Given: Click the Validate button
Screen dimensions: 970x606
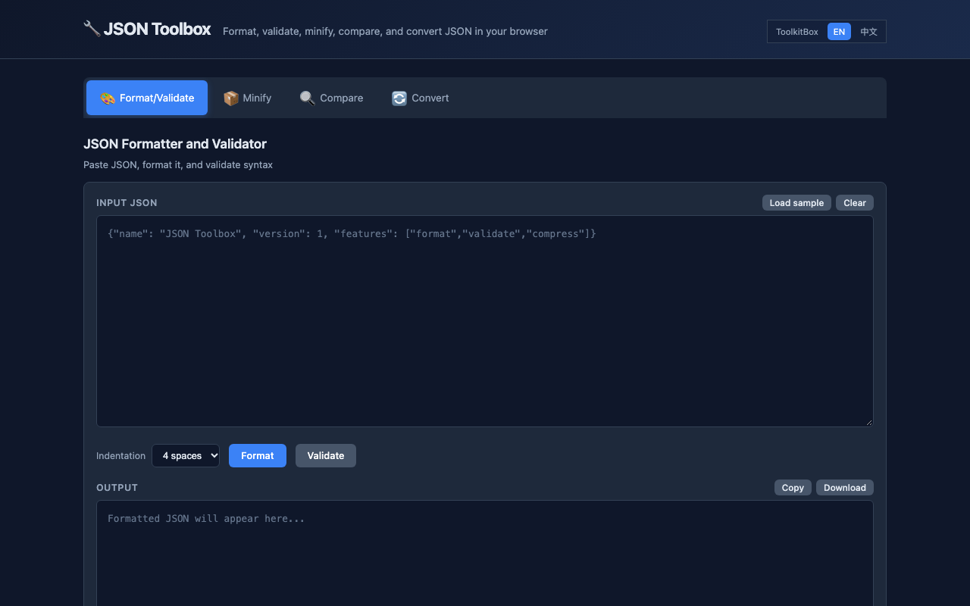Looking at the screenshot, I should coord(326,455).
